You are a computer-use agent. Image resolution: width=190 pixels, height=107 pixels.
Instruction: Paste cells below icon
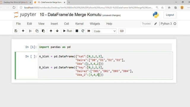[43, 31]
